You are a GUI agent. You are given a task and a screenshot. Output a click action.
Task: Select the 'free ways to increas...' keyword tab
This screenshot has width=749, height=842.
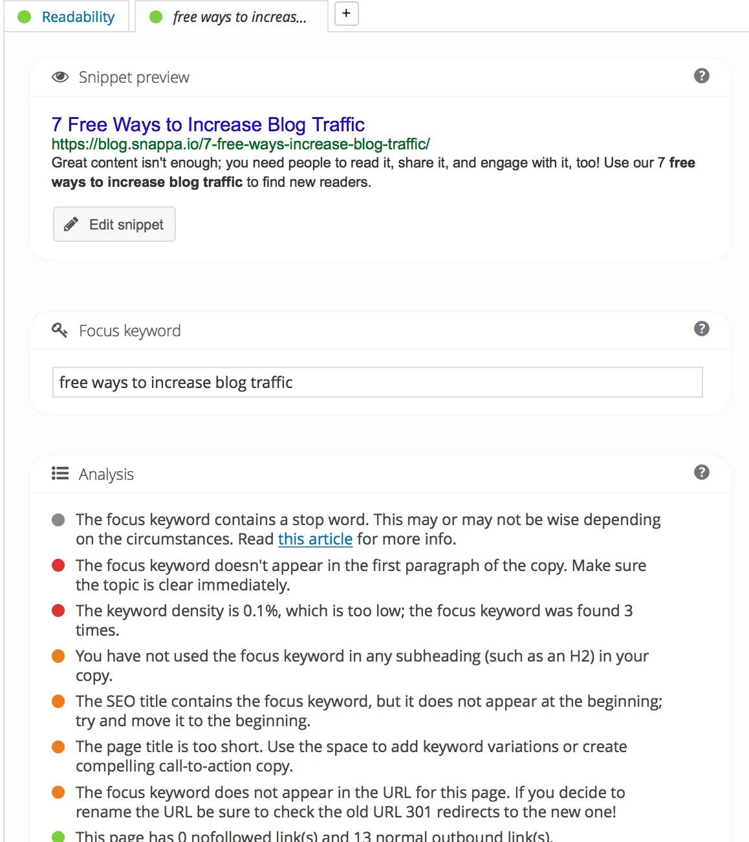click(231, 17)
